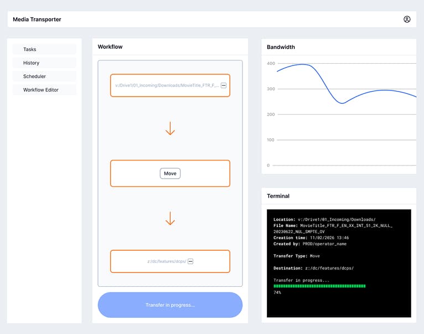Image resolution: width=424 pixels, height=334 pixels.
Task: Click the 200 value on the bandwidth axis
Action: coord(271,114)
